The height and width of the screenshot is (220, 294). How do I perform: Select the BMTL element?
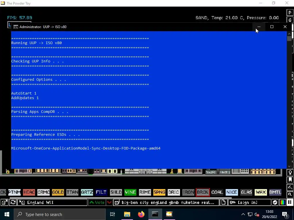click(275, 192)
